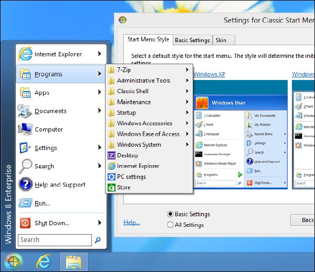Click the red Shut Down icon
Image resolution: width=315 pixels, height=272 pixels.
coord(25,223)
